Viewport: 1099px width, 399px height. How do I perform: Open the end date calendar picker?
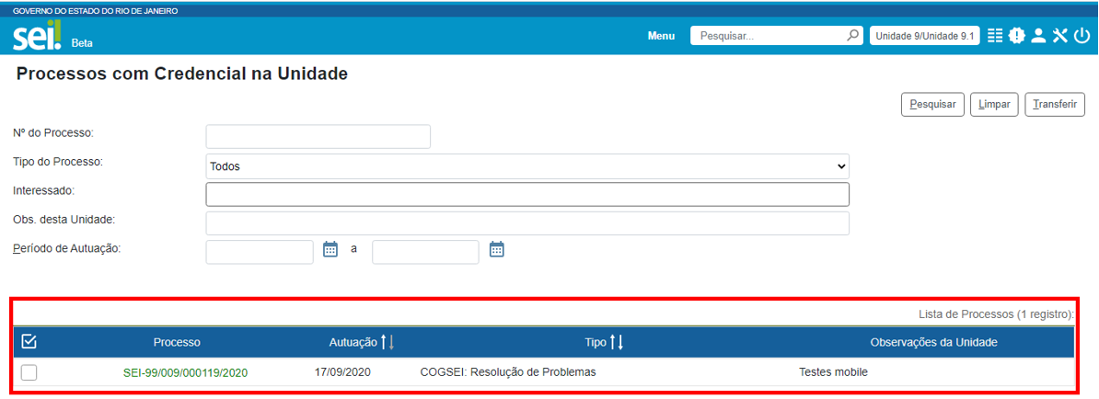(x=496, y=249)
